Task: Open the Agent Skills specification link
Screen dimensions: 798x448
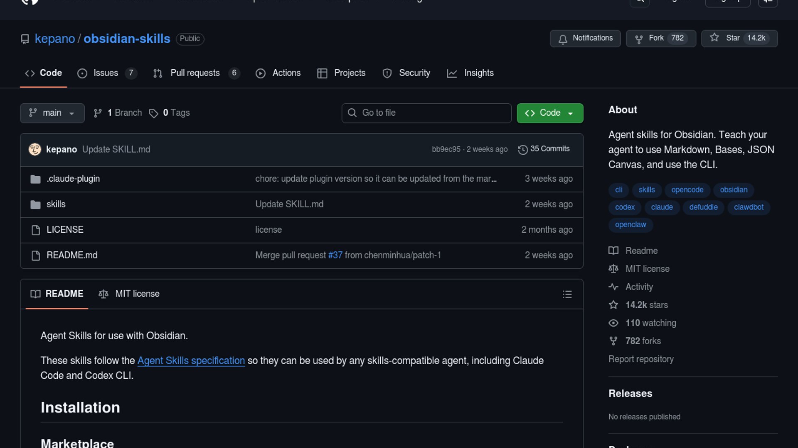Action: pos(191,360)
